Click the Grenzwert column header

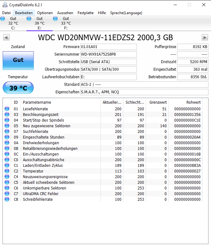click(x=157, y=102)
